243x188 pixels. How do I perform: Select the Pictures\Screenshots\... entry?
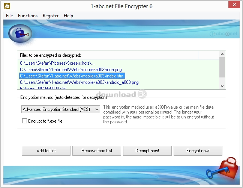[57, 63]
